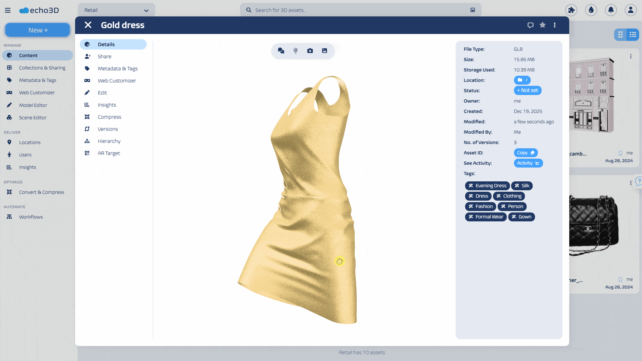
Task: Switch to list view of assets
Action: [x=633, y=35]
